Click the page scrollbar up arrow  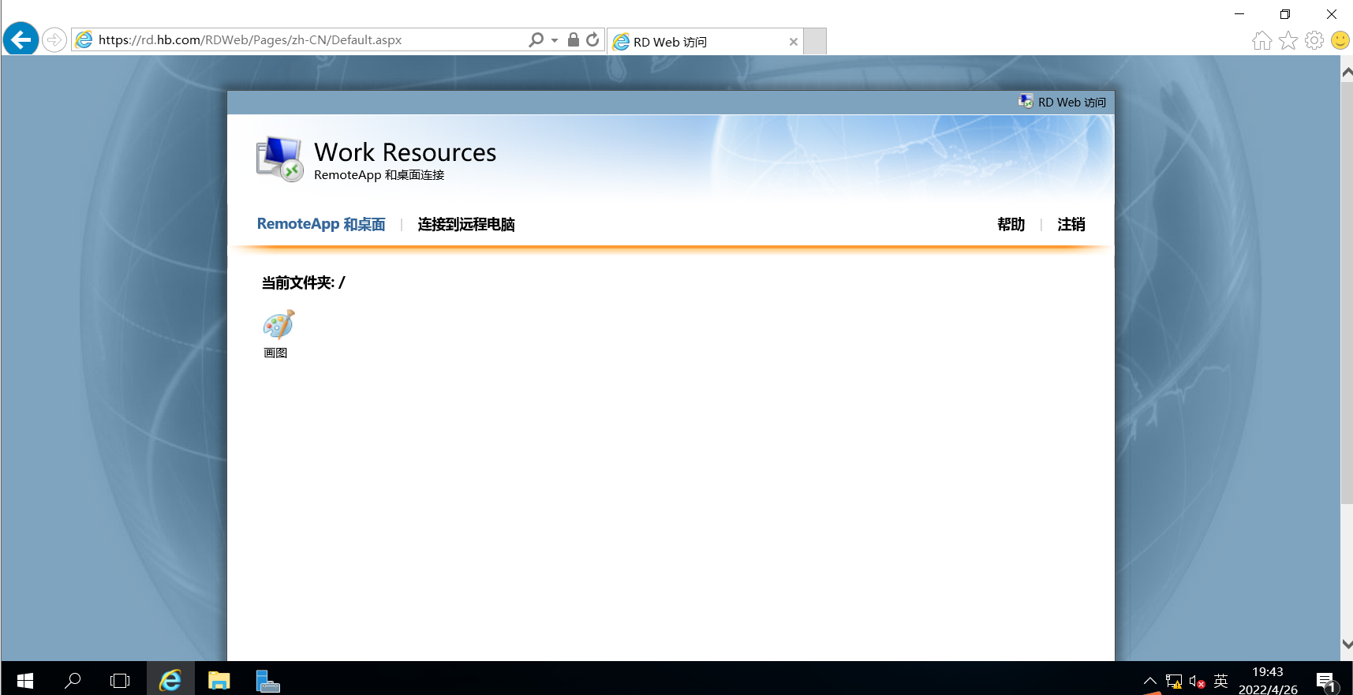click(1347, 72)
